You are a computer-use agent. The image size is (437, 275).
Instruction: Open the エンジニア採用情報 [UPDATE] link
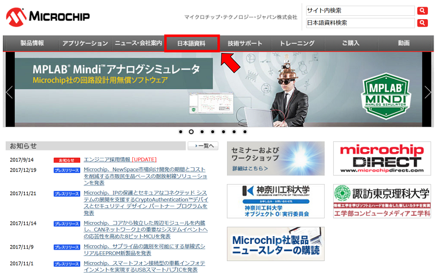120,159
